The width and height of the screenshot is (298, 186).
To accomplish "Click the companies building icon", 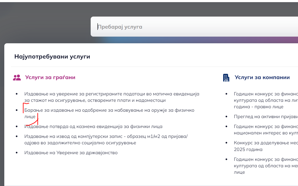I will tap(226, 78).
